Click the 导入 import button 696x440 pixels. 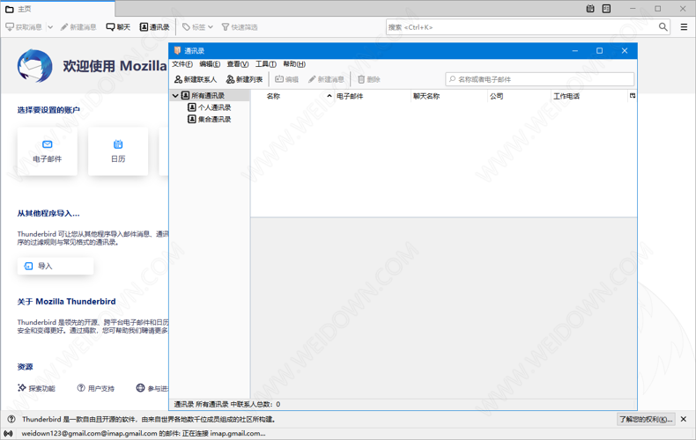(56, 266)
